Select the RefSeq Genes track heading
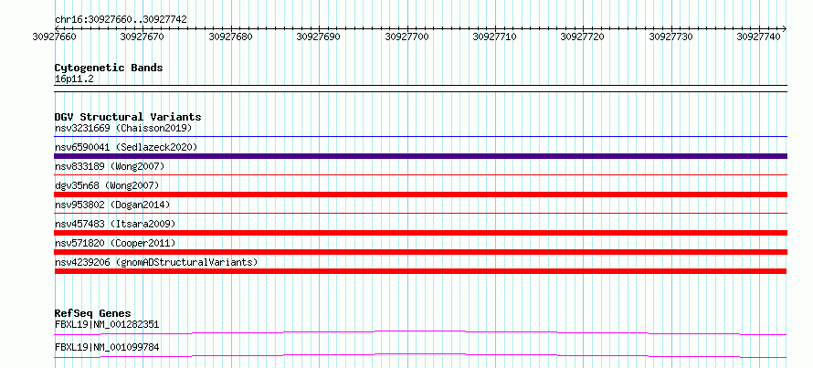This screenshot has width=813, height=368. pyautogui.click(x=93, y=313)
